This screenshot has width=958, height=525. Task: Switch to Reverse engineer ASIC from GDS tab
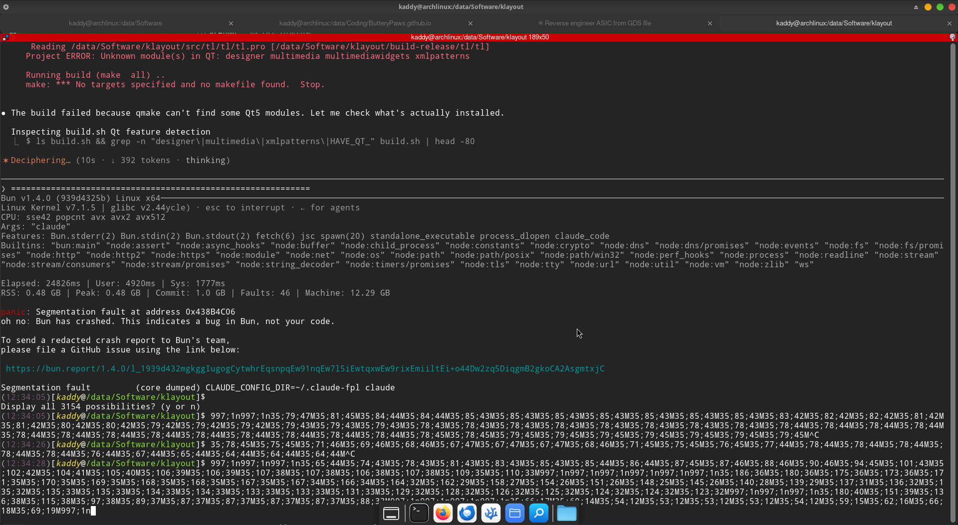[594, 23]
